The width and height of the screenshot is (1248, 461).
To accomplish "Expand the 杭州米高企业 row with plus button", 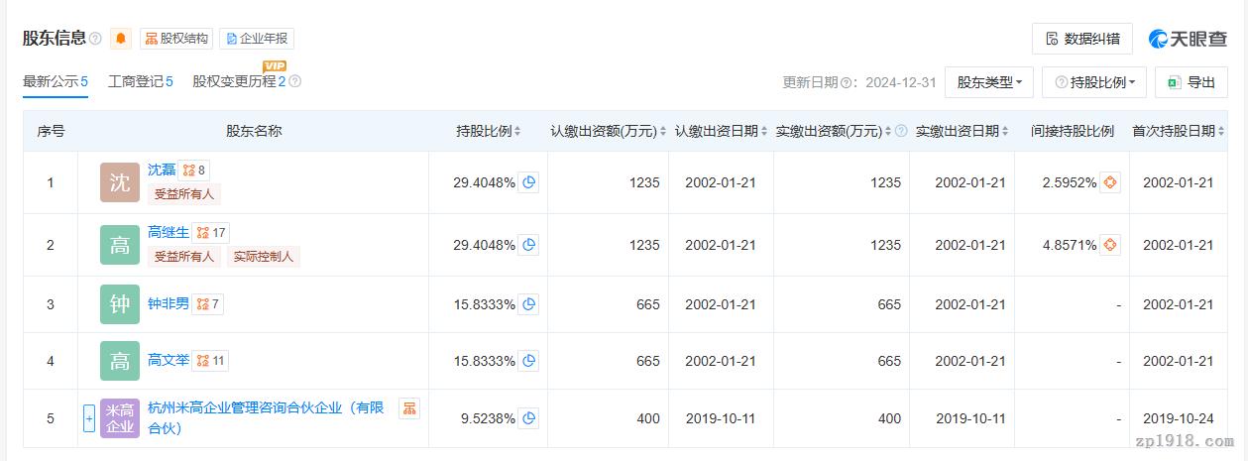I will [x=88, y=418].
